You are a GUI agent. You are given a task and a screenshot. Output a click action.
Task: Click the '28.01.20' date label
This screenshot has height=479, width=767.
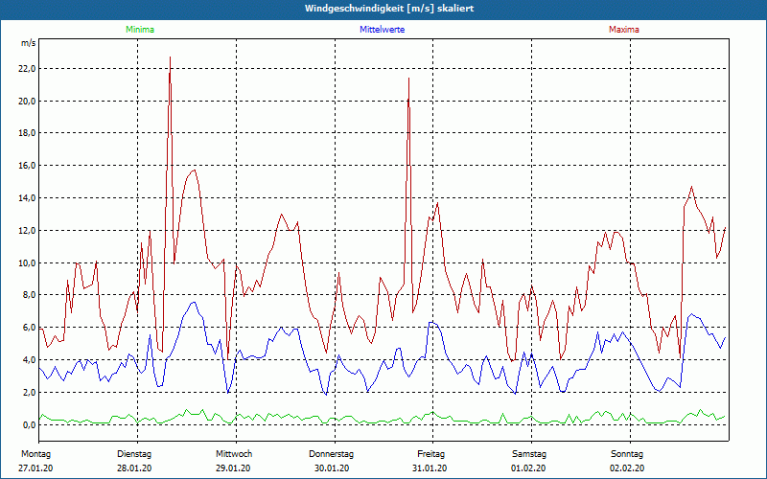tap(134, 468)
